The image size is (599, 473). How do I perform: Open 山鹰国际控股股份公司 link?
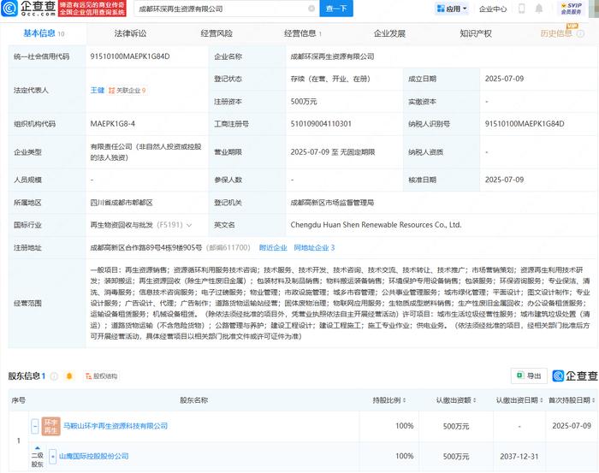(93, 456)
